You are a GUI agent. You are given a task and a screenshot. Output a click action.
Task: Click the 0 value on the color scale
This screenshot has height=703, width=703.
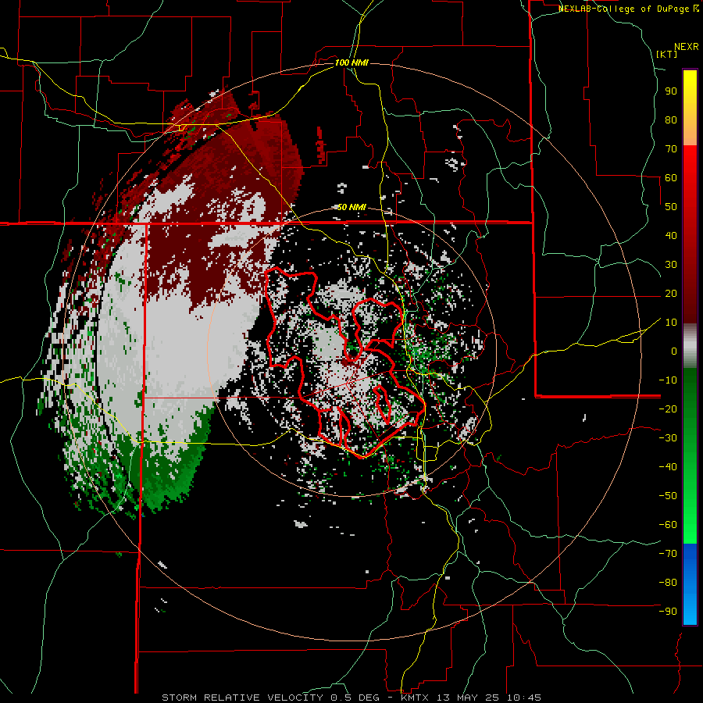click(x=674, y=351)
